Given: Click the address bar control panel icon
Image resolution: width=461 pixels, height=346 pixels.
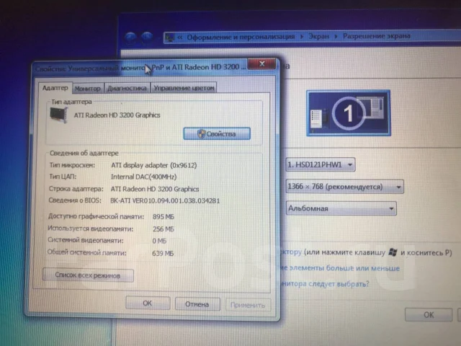Looking at the screenshot, I should (x=170, y=37).
